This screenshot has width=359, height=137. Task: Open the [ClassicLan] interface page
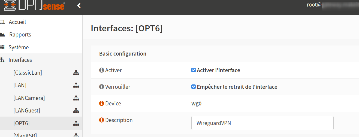pos(28,73)
